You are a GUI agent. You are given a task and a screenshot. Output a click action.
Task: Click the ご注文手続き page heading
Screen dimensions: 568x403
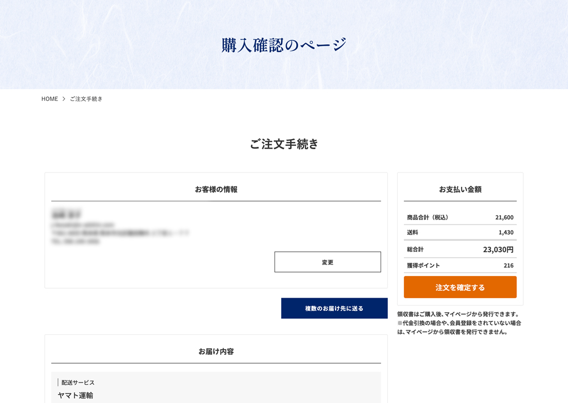[284, 144]
